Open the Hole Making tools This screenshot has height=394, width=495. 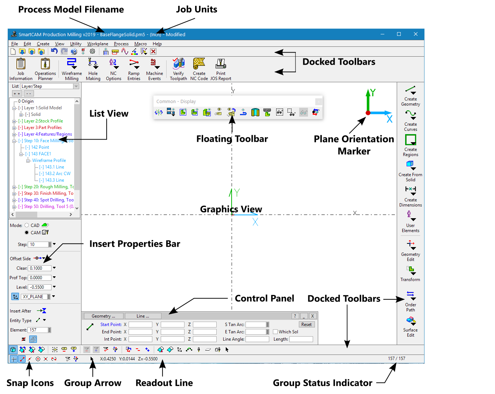coord(93,64)
